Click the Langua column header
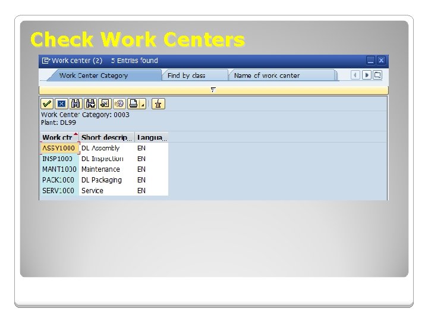The image size is (428, 321). coord(152,137)
